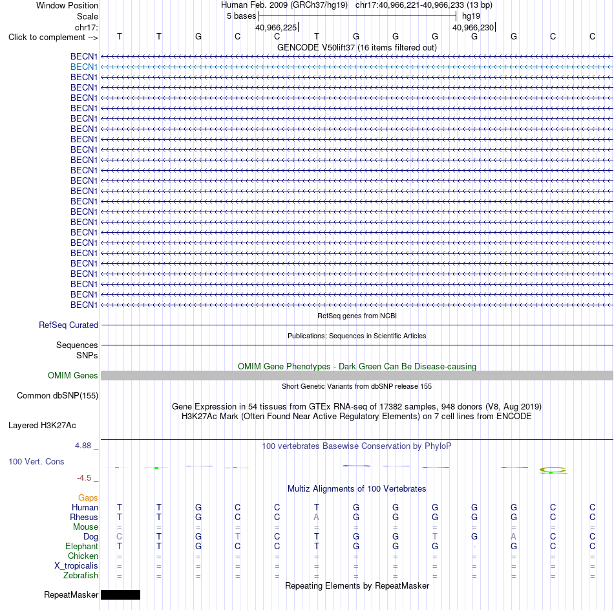Open OMIM Gene Phenotypes track title
The width and height of the screenshot is (614, 610).
[x=357, y=366]
